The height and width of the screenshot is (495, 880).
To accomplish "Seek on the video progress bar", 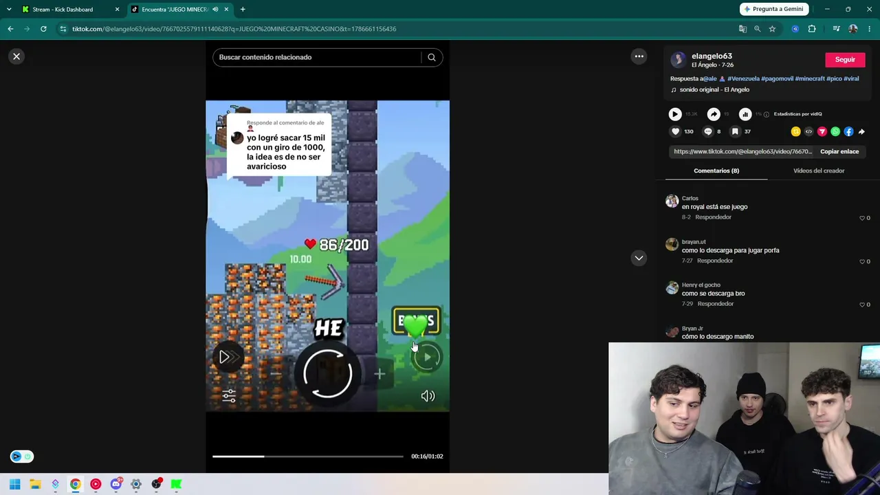I will coord(307,456).
